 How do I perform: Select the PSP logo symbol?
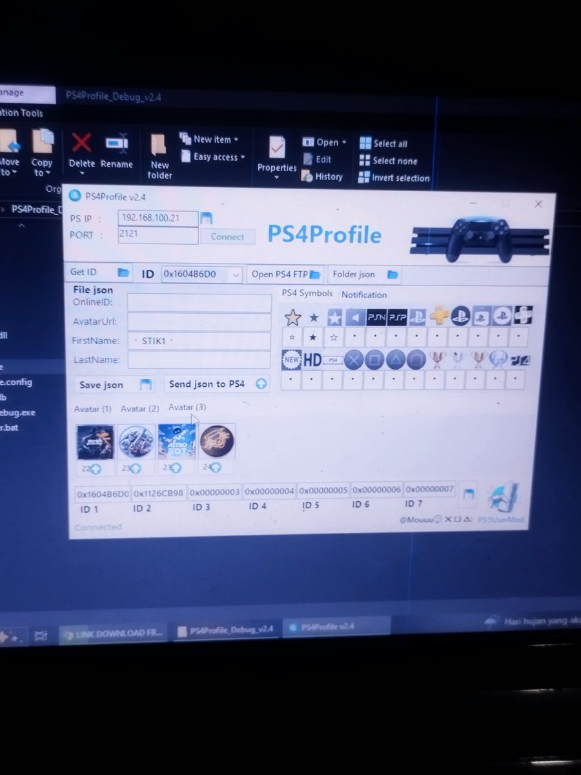396,317
